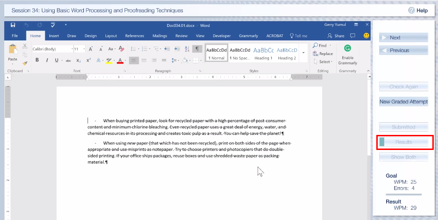
Task: Apply the Heading 1 style
Action: 263,53
